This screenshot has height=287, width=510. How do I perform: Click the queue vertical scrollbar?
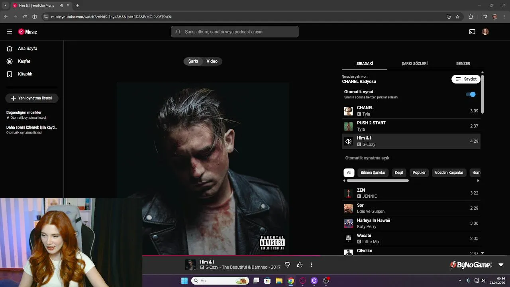tap(483, 94)
